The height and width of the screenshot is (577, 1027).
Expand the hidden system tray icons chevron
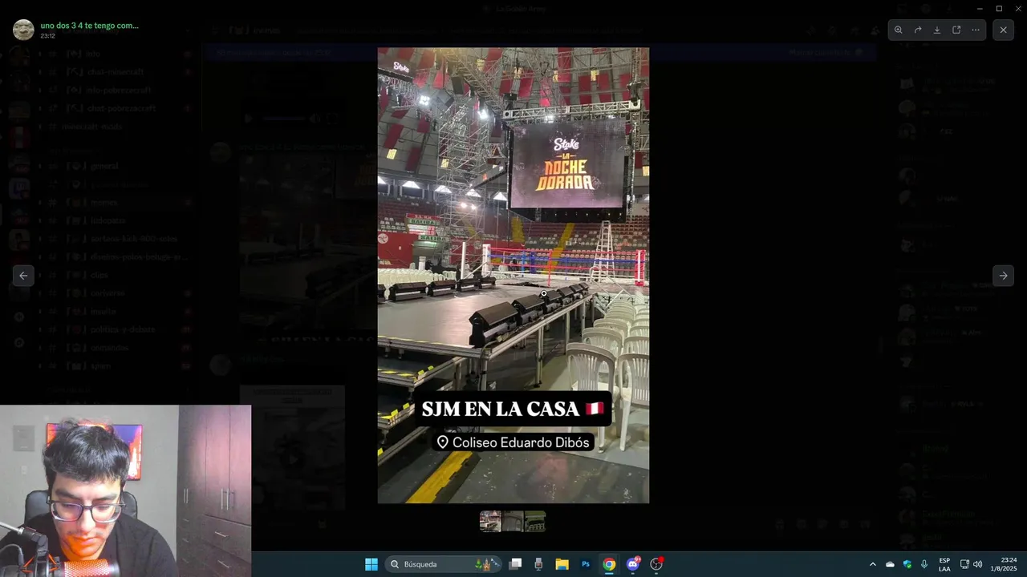pyautogui.click(x=873, y=564)
